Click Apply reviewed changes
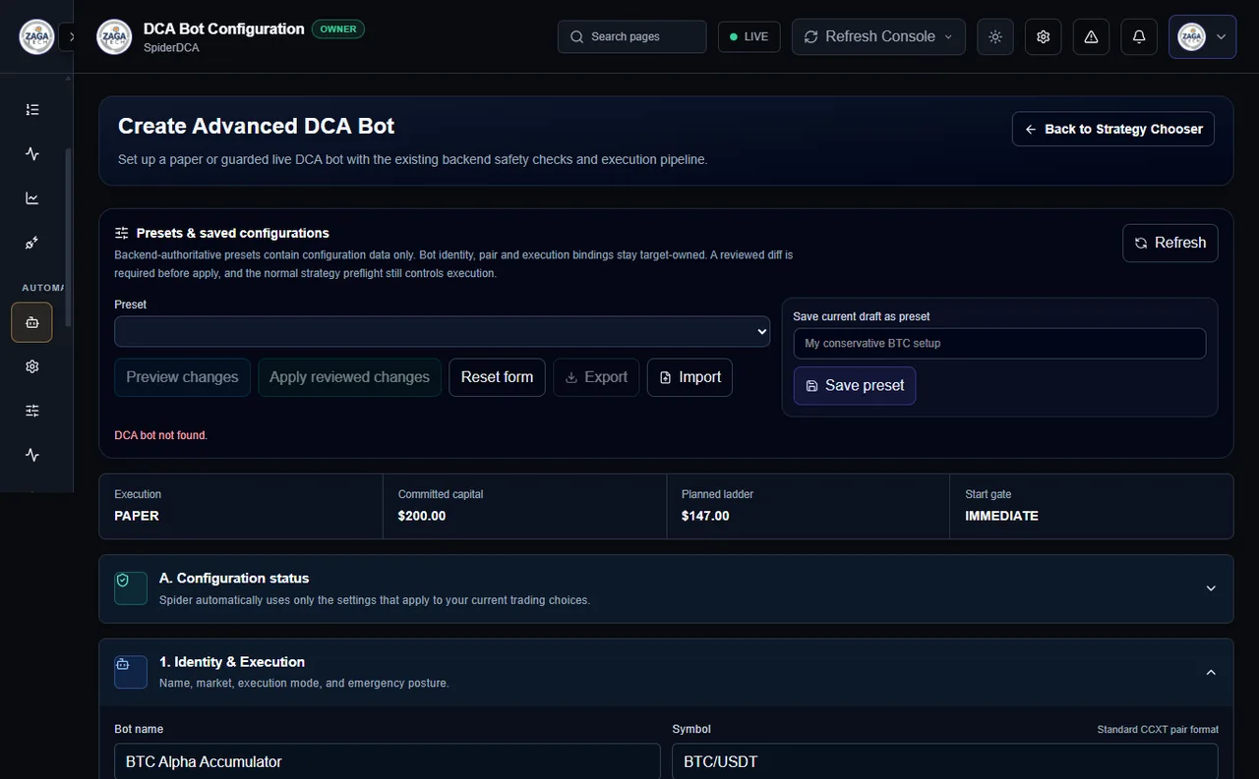 [x=349, y=377]
